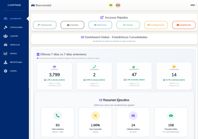Click the Ventas chart icon in sidebar

pos(5,53)
